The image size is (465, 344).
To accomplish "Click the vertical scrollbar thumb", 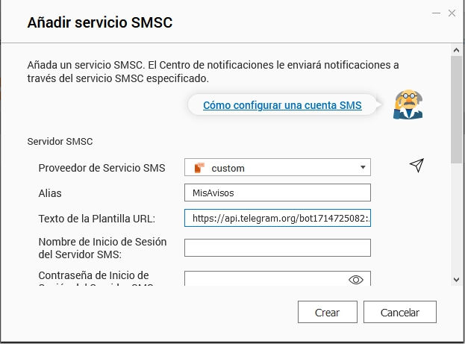I will tap(455, 112).
